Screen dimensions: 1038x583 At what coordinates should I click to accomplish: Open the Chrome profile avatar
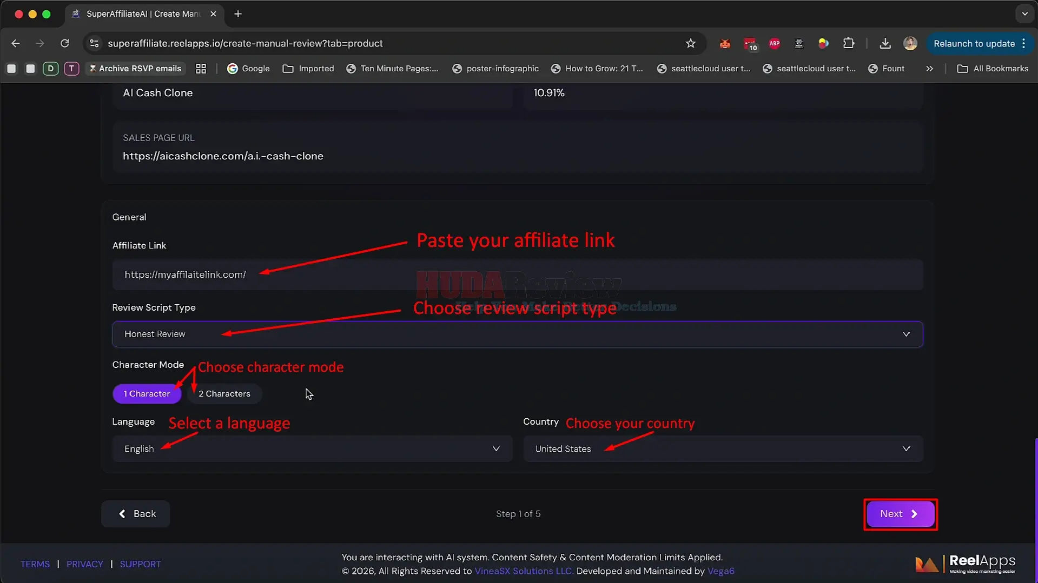click(x=910, y=43)
